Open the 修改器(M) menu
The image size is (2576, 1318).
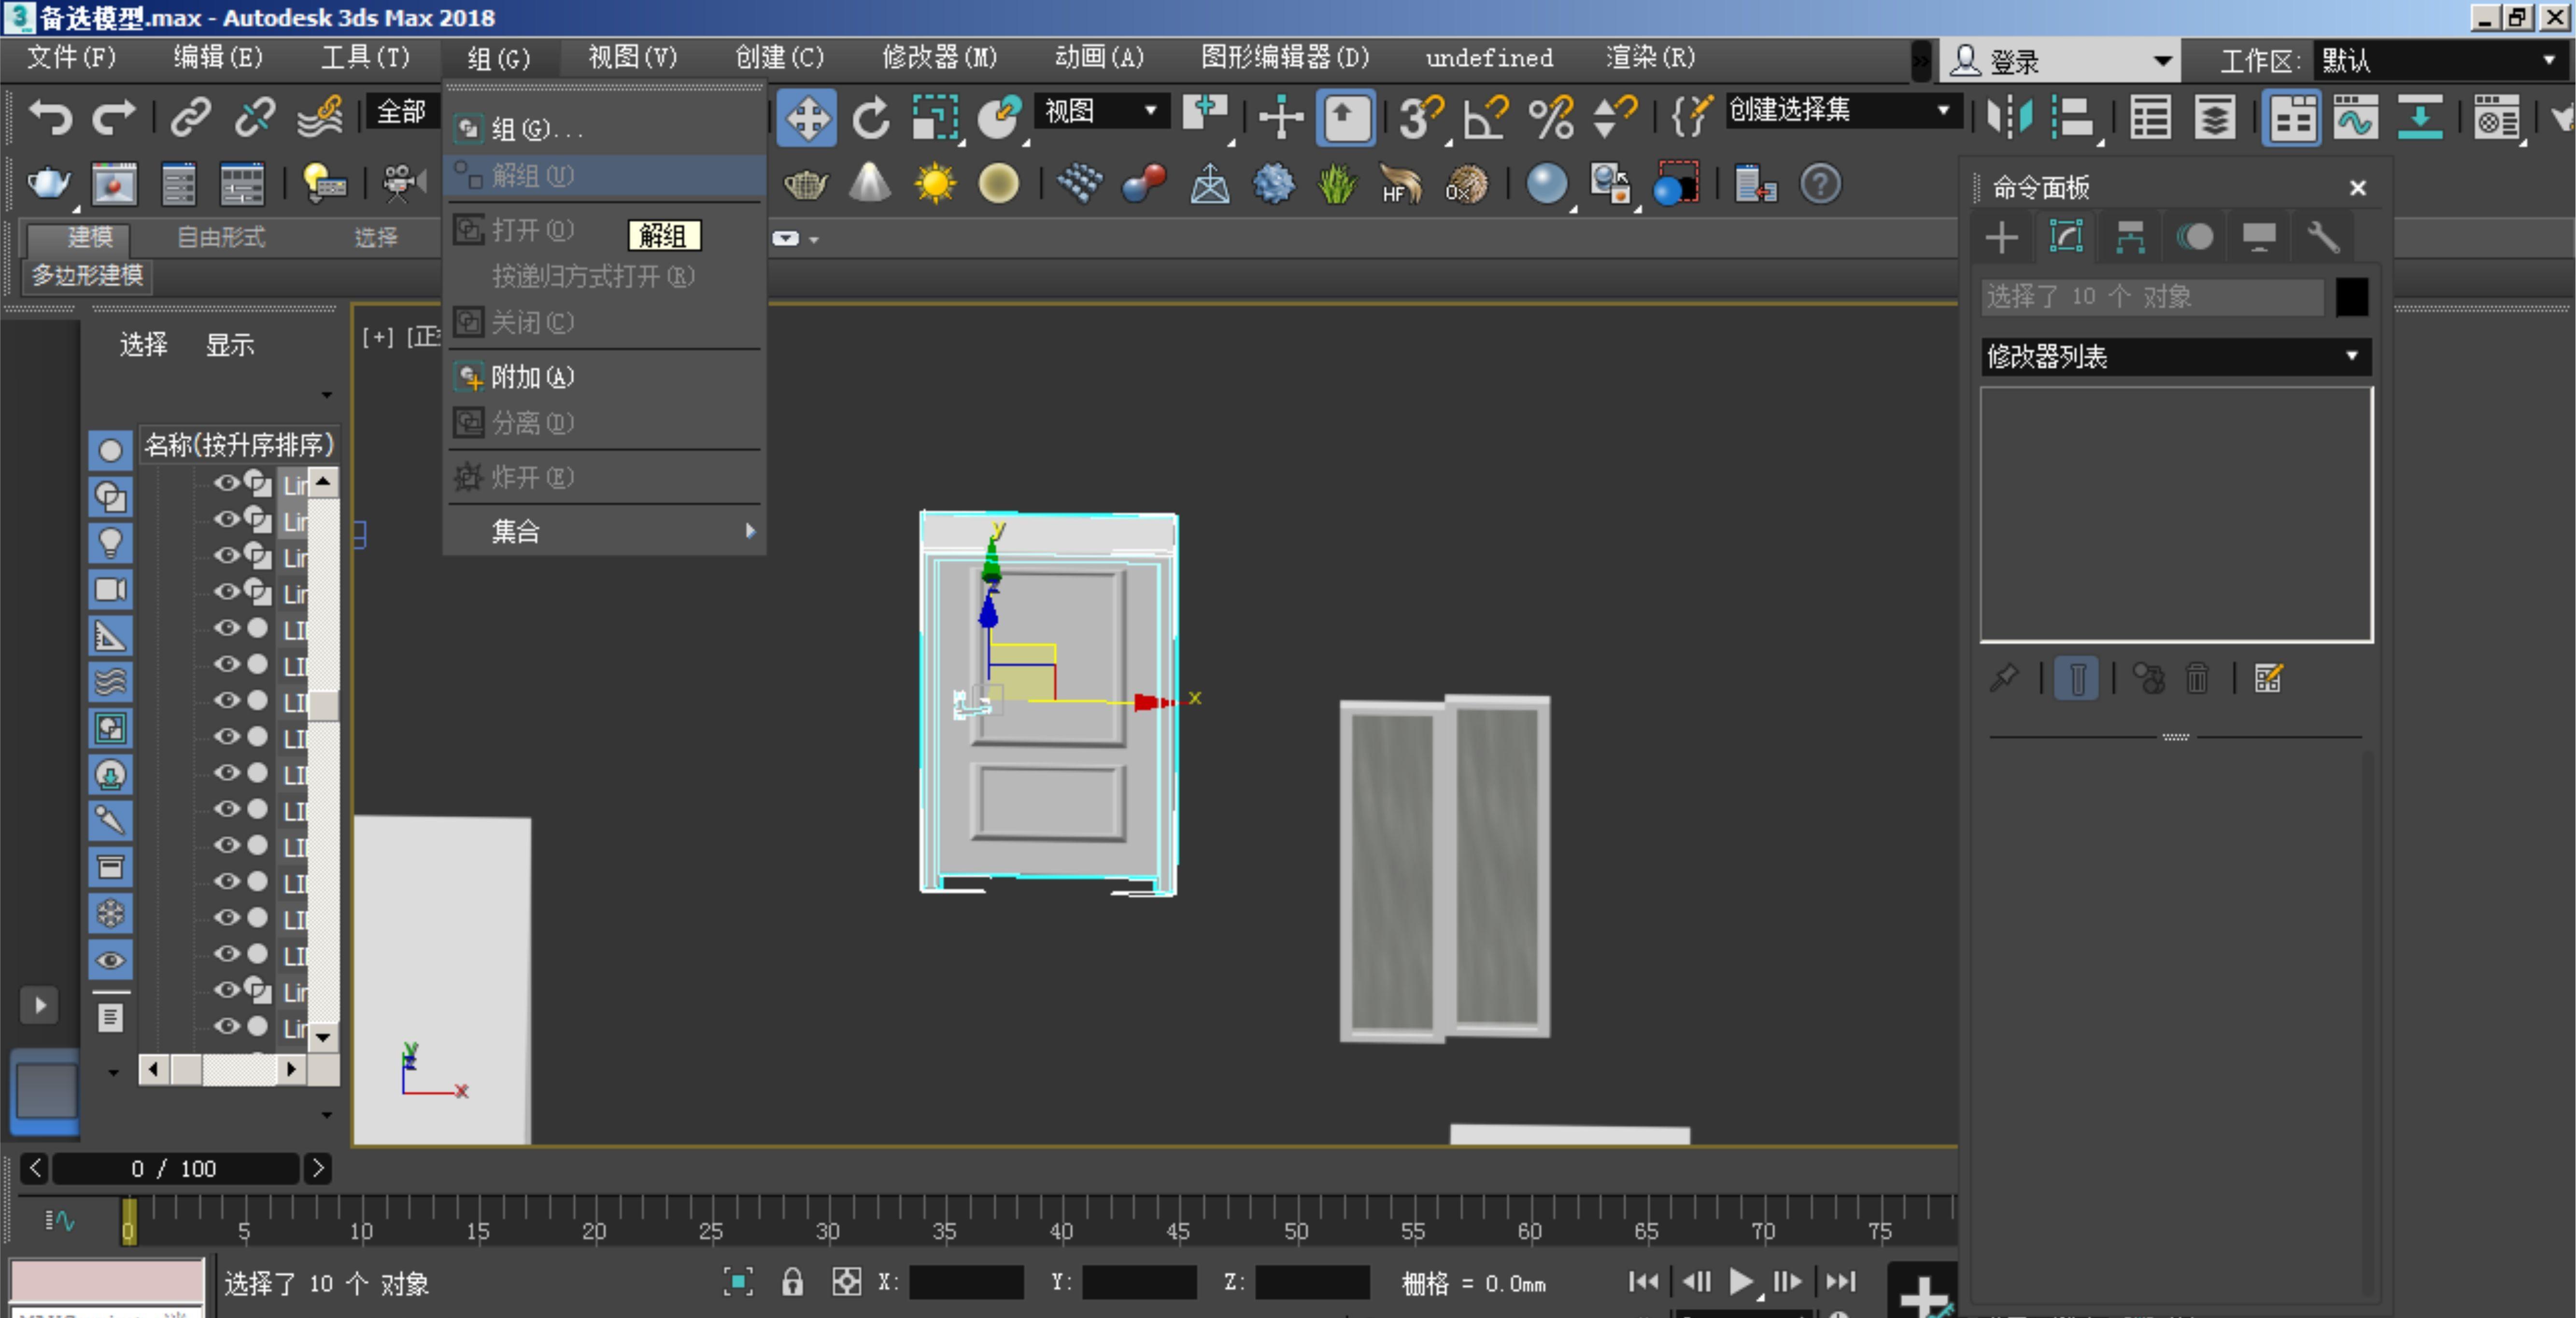coord(939,57)
